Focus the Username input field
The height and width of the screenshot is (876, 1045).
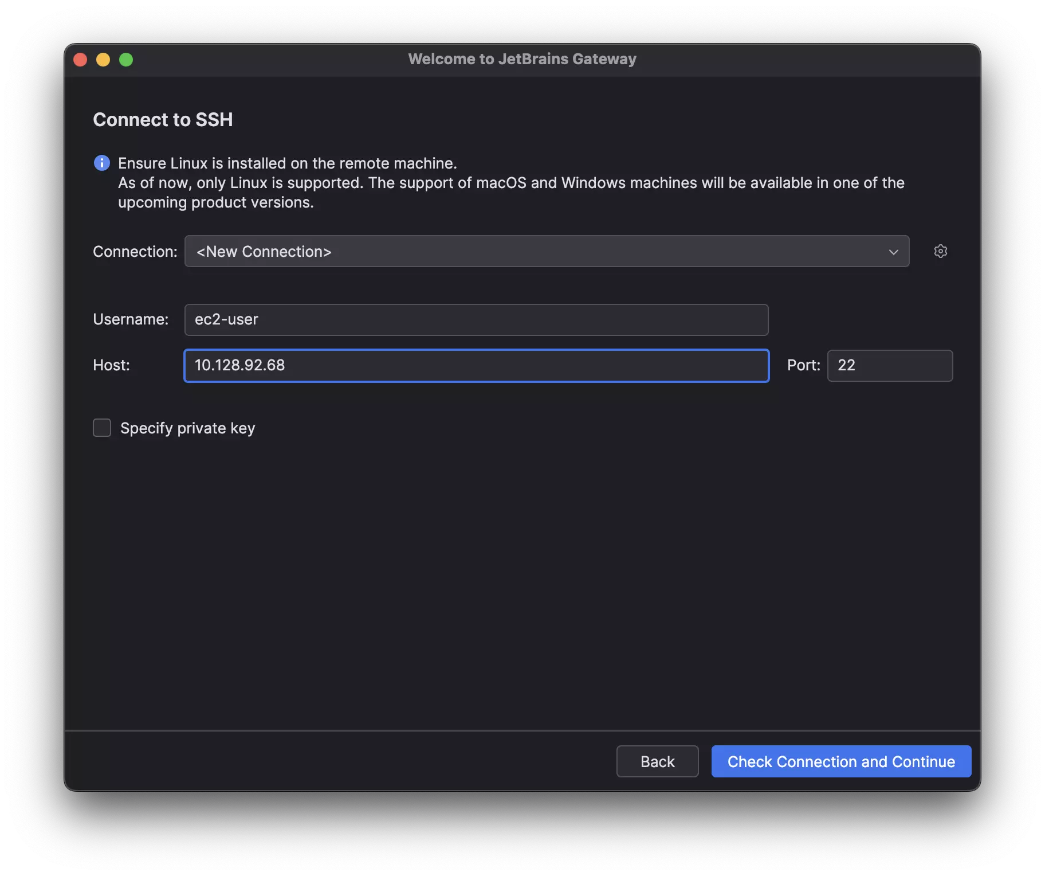click(x=476, y=320)
